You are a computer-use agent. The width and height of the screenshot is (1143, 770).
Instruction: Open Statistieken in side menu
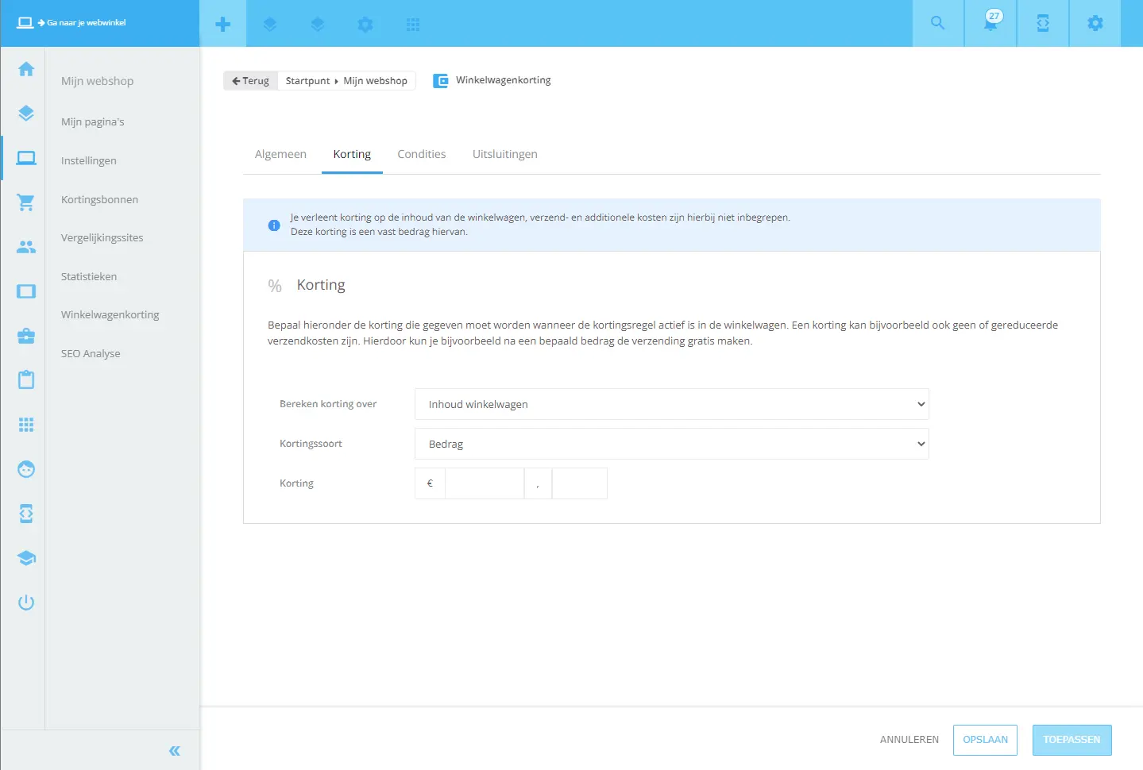[x=89, y=276]
